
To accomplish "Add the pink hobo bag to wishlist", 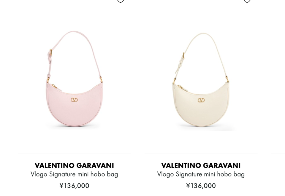I will [120, 1].
